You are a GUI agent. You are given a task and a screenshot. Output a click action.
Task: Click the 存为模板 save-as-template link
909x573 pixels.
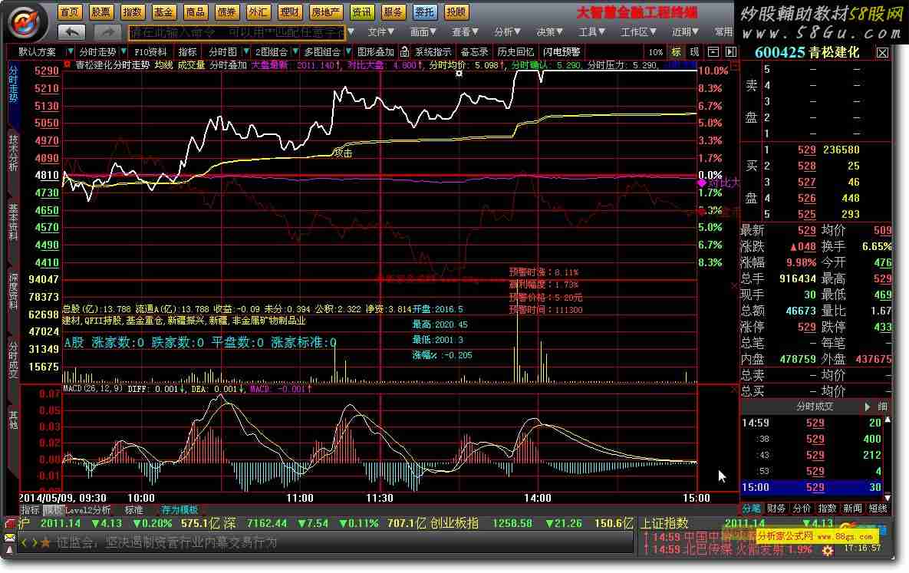[179, 510]
